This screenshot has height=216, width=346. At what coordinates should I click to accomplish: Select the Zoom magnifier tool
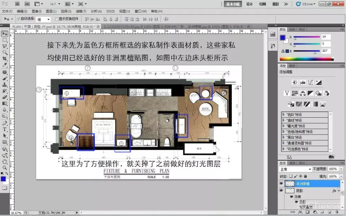[x=5, y=167]
